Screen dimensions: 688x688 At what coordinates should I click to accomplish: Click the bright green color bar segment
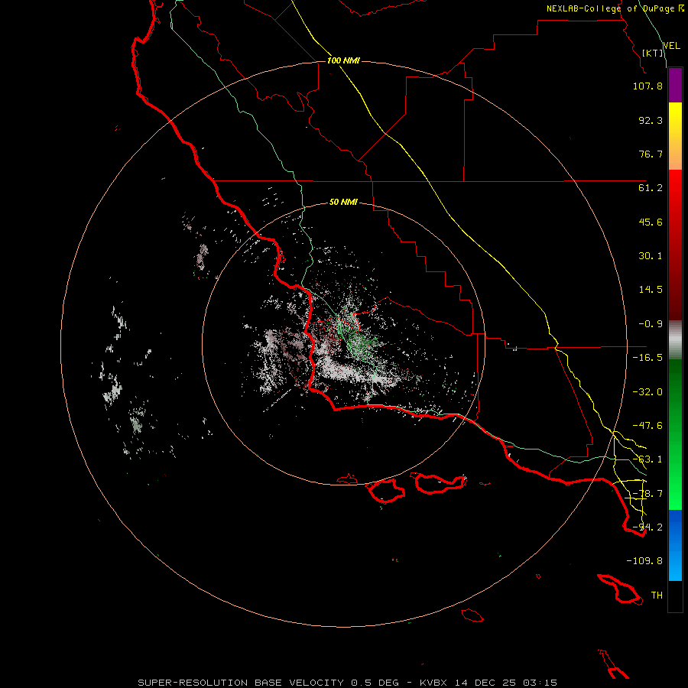675,434
